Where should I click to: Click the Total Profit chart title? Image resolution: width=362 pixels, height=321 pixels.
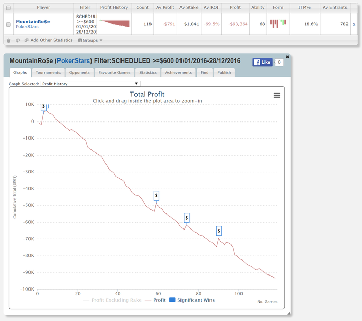(x=147, y=94)
